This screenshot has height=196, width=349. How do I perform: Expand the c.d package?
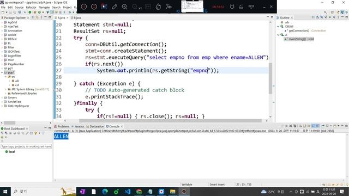coord(9,85)
